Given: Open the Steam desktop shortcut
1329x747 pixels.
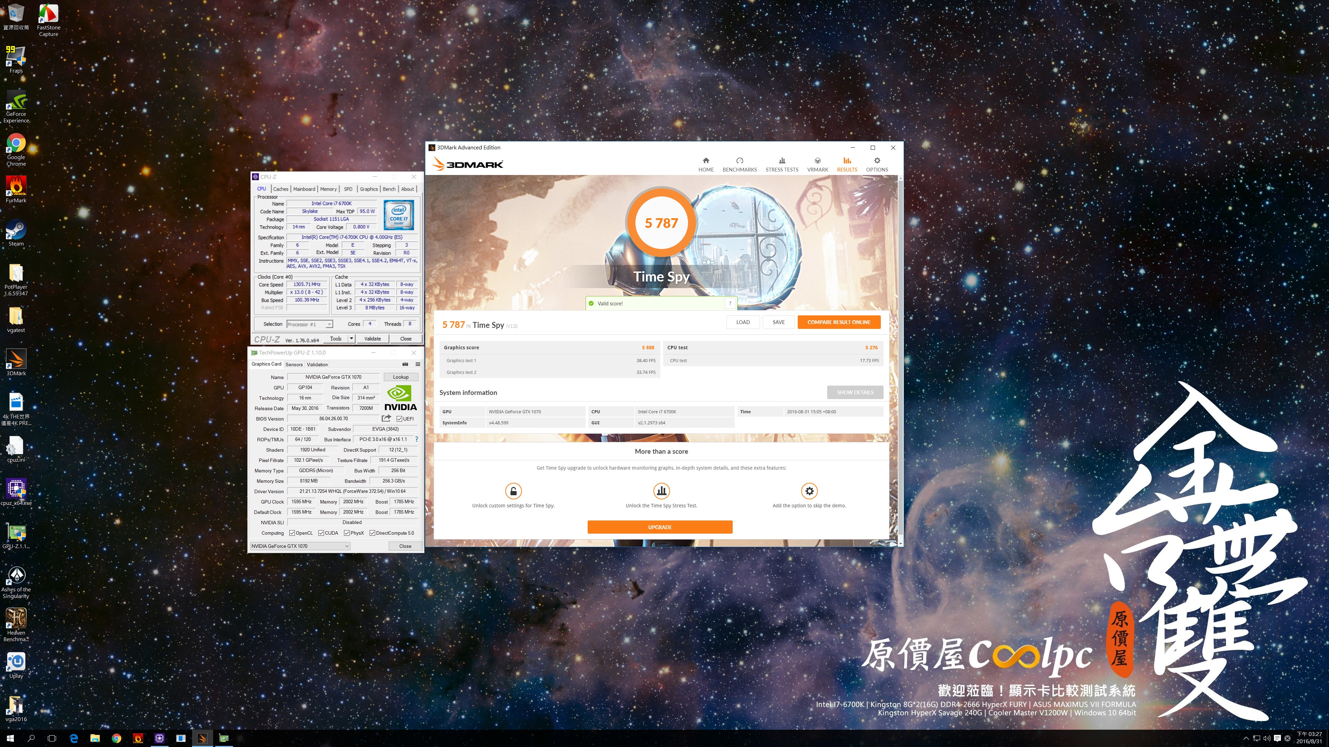Looking at the screenshot, I should (x=16, y=232).
